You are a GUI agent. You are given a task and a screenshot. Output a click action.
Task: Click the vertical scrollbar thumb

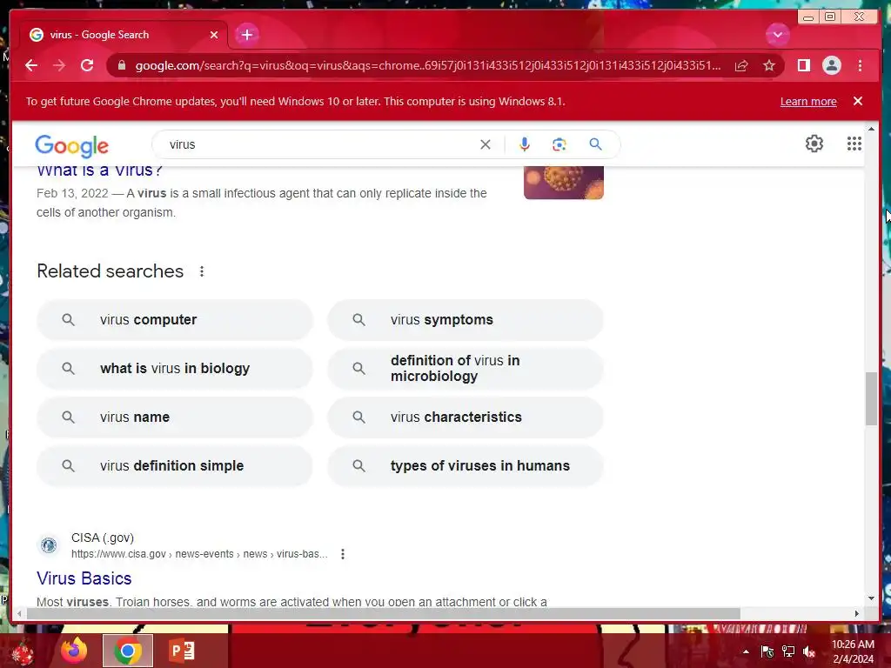871,398
